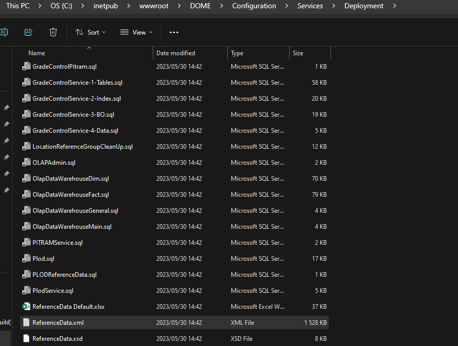This screenshot has width=458, height=346.
Task: Click the Delete trash icon in the toolbar
Action: [53, 32]
